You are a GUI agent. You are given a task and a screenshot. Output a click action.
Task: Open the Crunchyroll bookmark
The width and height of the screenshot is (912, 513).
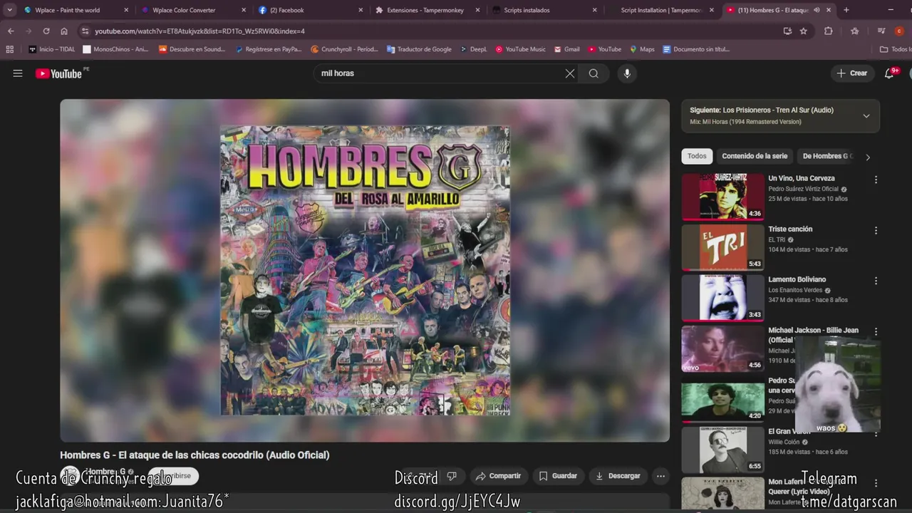345,49
